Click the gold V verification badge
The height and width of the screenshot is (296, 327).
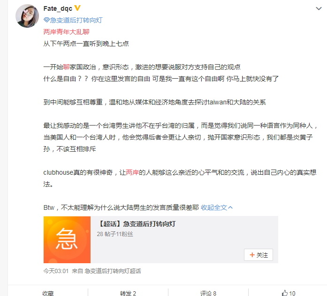pyautogui.click(x=77, y=8)
